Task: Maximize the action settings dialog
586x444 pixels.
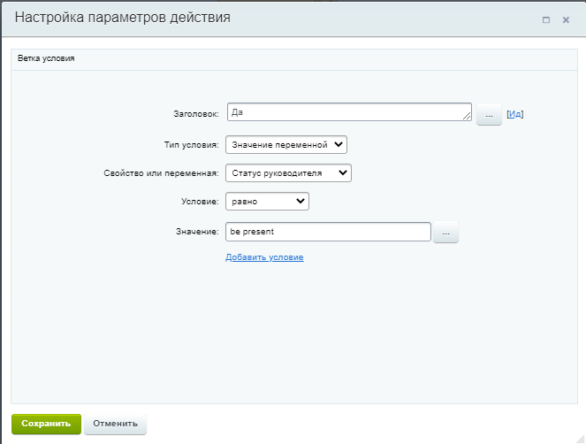Action: point(546,19)
